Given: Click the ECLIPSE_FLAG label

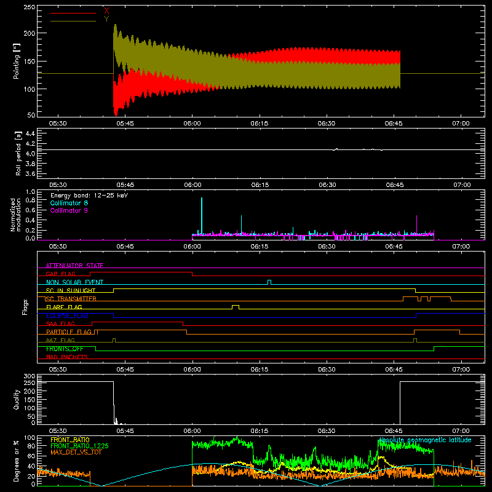Looking at the screenshot, I should coord(67,315).
